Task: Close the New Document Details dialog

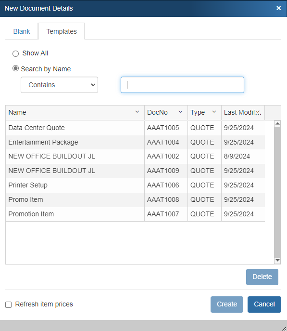Action: (x=278, y=8)
